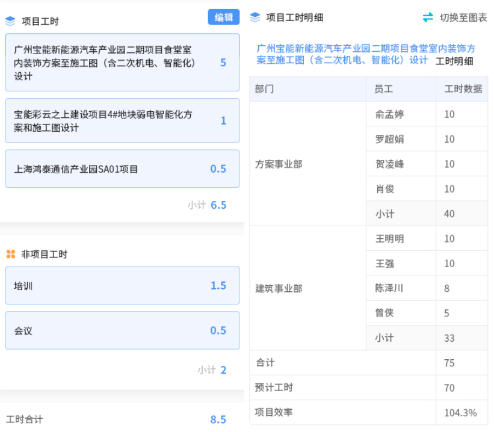Click 陈泽川's hours value 8
This screenshot has width=494, height=432.
click(446, 288)
